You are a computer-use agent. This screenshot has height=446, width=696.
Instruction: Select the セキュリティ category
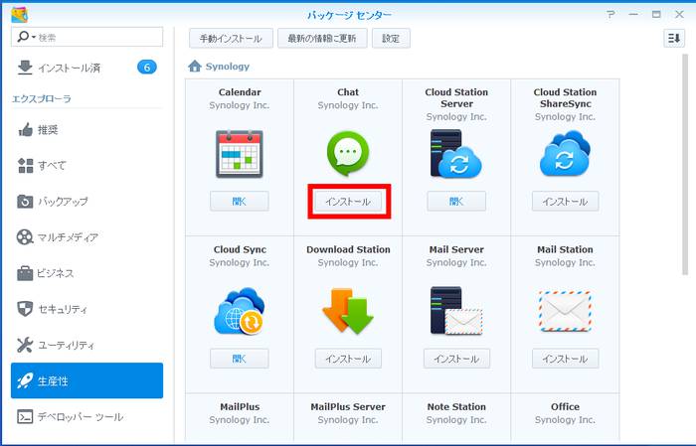pyautogui.click(x=87, y=309)
